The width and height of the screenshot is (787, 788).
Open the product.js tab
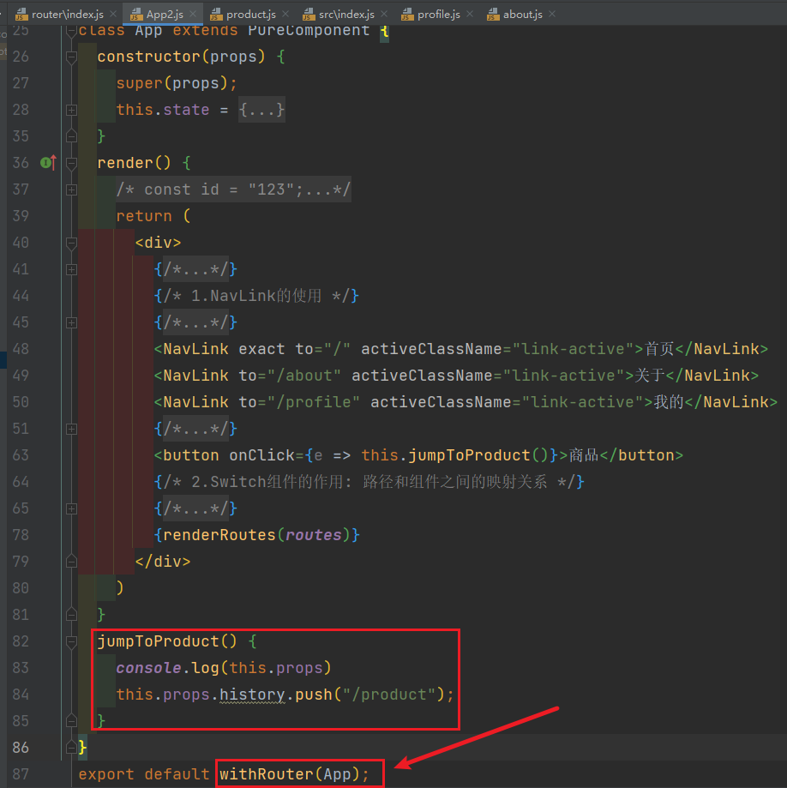251,14
